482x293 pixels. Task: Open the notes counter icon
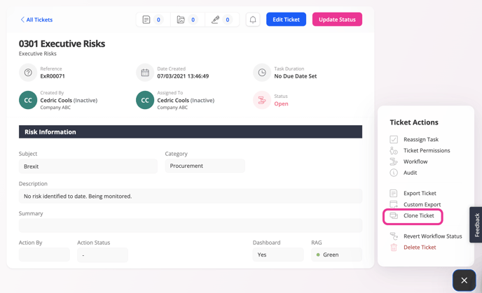146,20
